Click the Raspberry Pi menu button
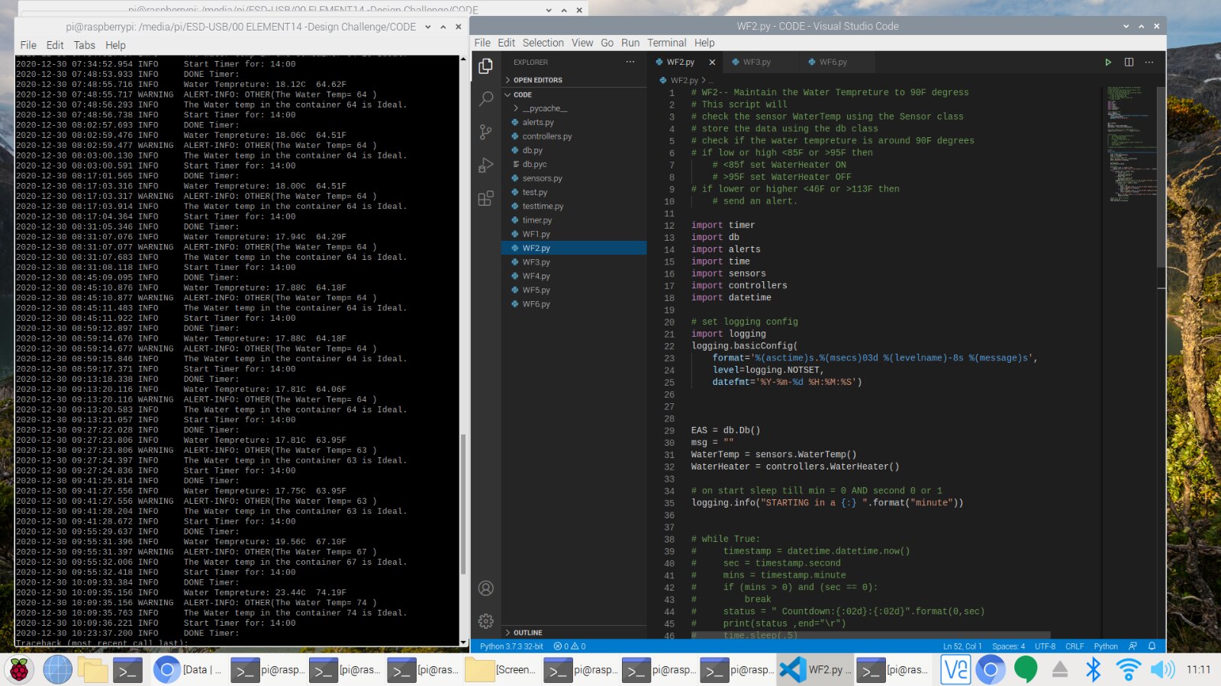The image size is (1221, 686). (x=20, y=670)
